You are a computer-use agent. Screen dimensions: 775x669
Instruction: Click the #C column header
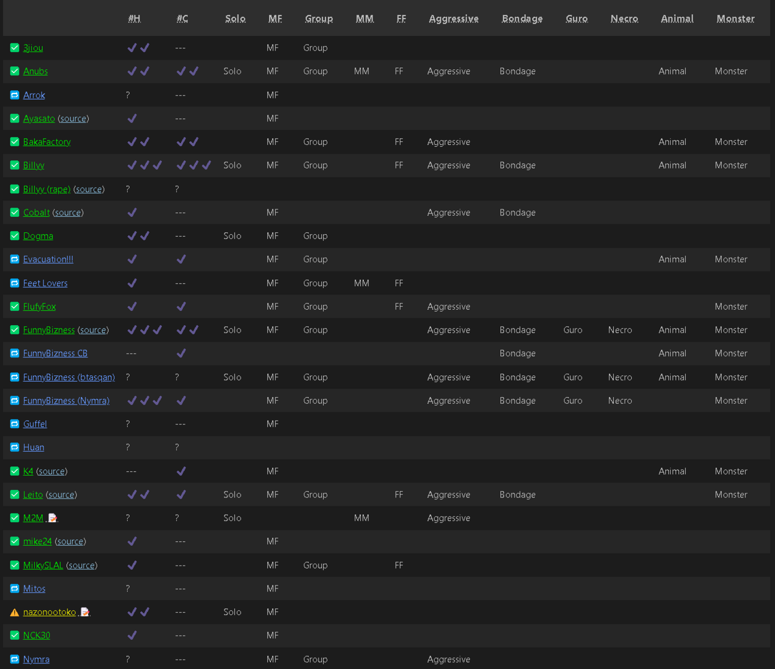pyautogui.click(x=182, y=19)
